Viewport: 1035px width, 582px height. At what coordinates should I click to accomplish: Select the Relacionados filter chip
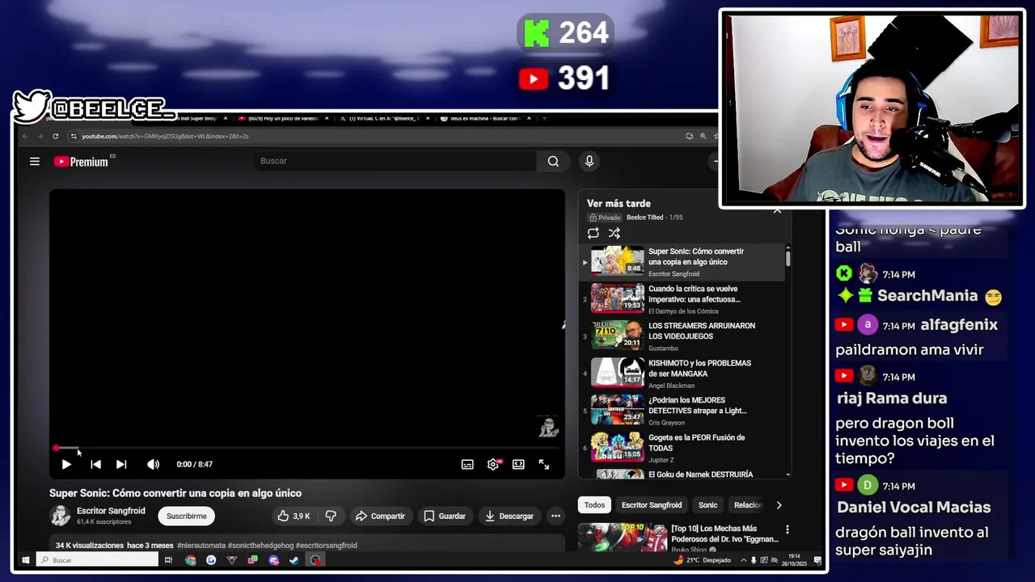pos(746,505)
